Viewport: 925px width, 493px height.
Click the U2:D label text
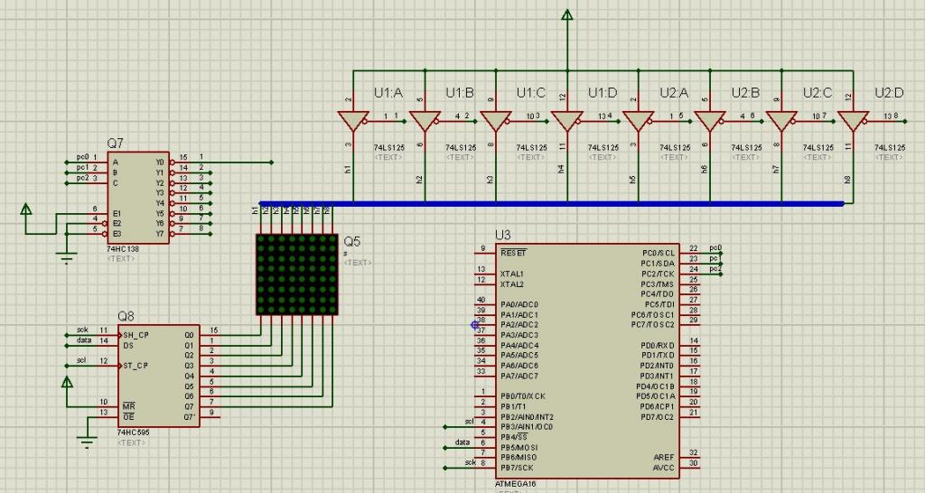tap(889, 93)
